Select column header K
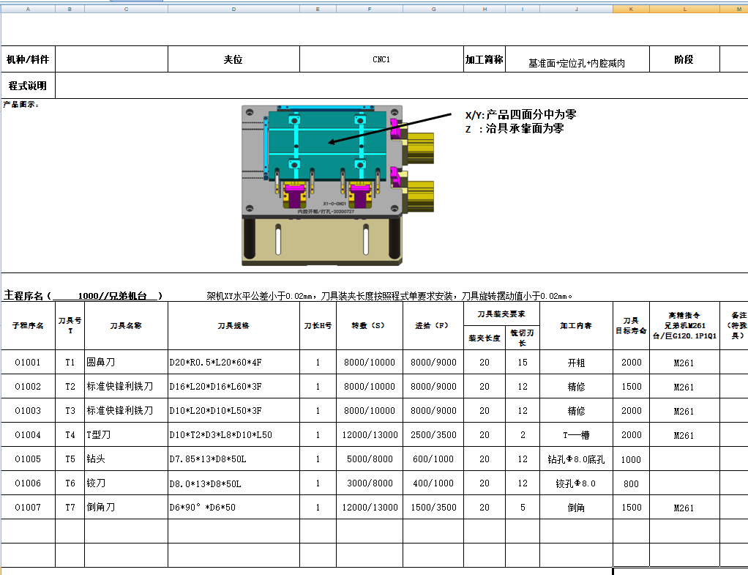Screen dimensions: 748x575 pyautogui.click(x=631, y=9)
